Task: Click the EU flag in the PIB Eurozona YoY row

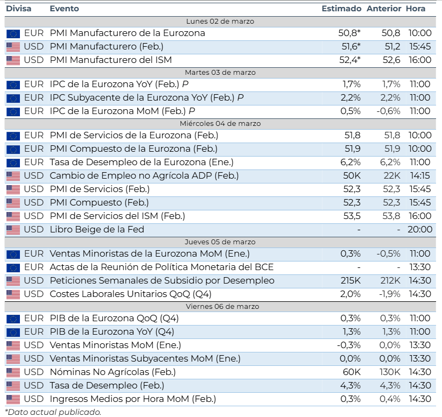Action: [x=13, y=333]
